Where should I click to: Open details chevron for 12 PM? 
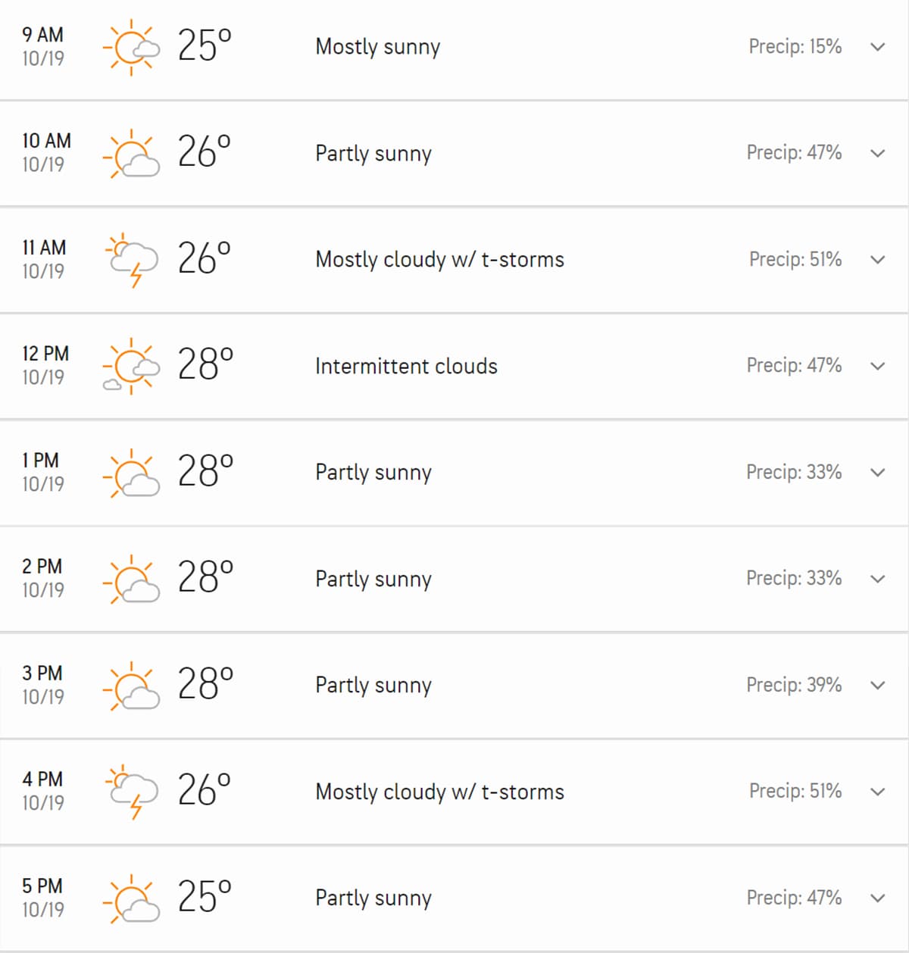878,366
